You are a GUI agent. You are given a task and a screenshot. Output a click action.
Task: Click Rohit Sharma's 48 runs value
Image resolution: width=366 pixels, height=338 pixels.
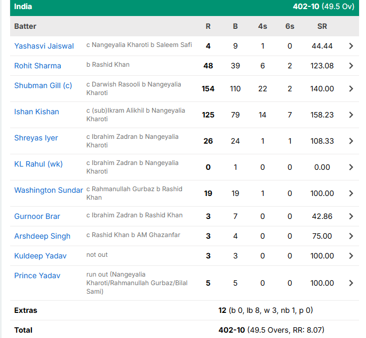pyautogui.click(x=208, y=66)
